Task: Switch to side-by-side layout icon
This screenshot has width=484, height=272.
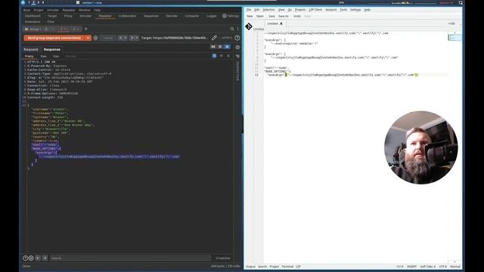Action: (213, 47)
